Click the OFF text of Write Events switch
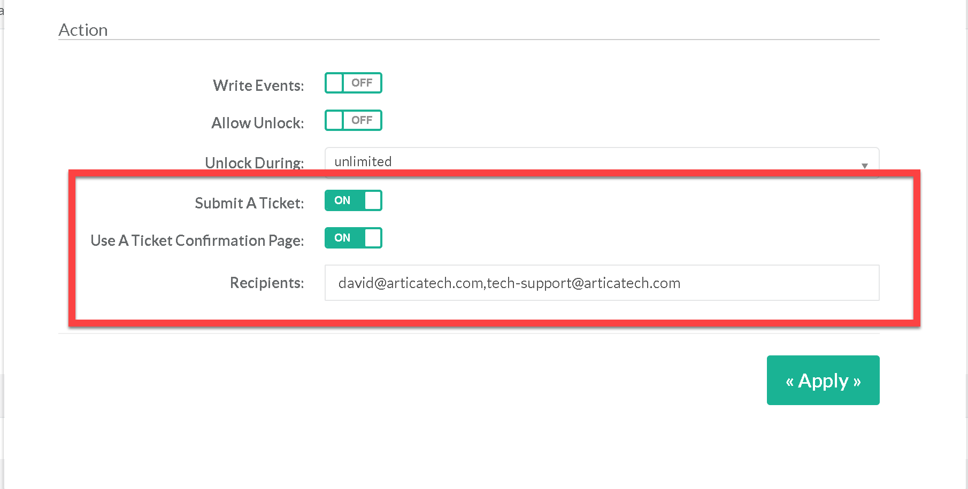968x489 pixels. click(x=362, y=83)
